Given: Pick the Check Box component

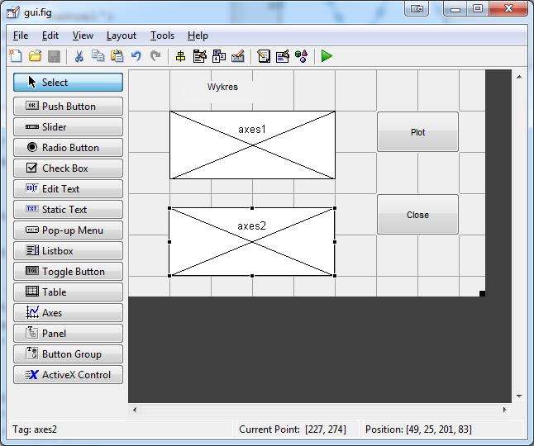Looking at the screenshot, I should pos(68,168).
